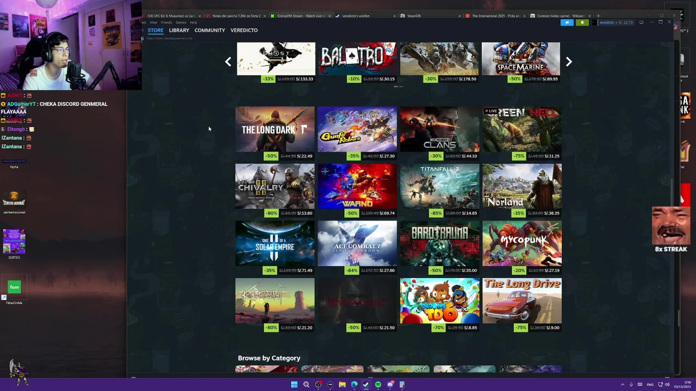Screen dimensions: 696x391
Task: Go to the next carousel page
Action: point(569,62)
